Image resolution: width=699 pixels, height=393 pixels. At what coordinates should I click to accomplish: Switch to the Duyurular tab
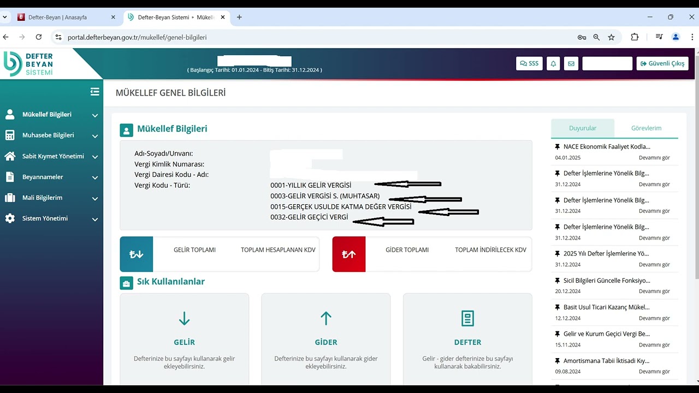coord(583,128)
